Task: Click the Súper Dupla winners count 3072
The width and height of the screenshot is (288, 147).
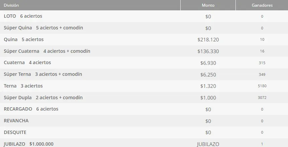Action: pos(262,98)
